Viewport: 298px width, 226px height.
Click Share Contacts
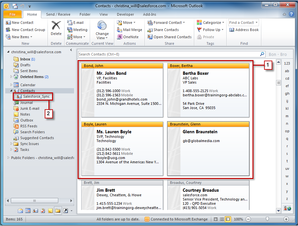coord(163,30)
